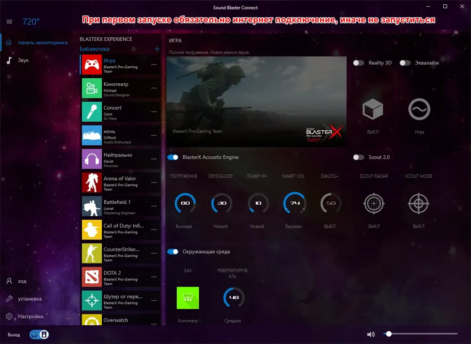Screen dimensions: 471x344
Task: Select the DOTA 2 profile icon
Action: click(x=92, y=277)
